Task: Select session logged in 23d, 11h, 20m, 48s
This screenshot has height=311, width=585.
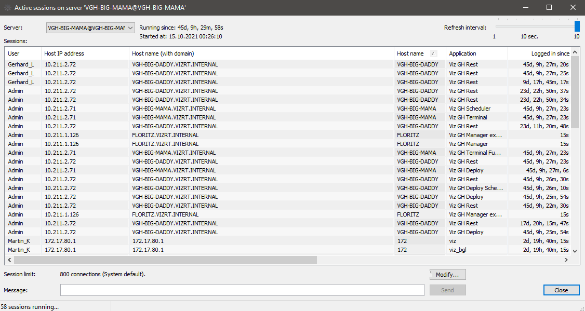Action: point(288,126)
